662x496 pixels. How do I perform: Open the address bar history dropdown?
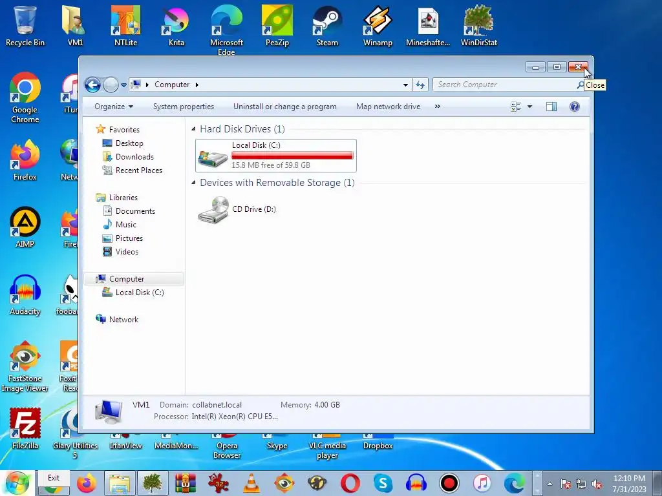405,85
